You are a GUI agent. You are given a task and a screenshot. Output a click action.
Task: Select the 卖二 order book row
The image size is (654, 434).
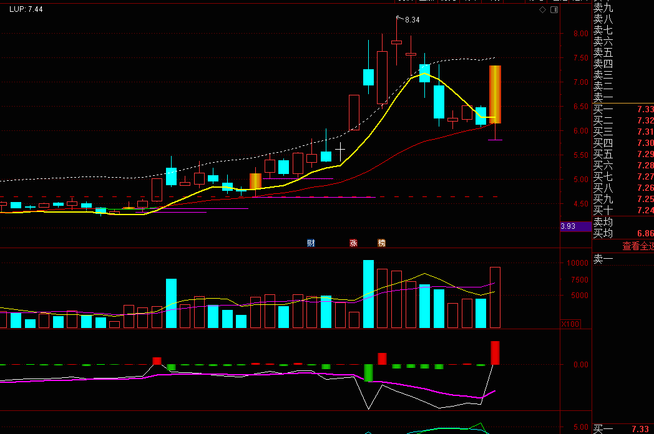623,87
